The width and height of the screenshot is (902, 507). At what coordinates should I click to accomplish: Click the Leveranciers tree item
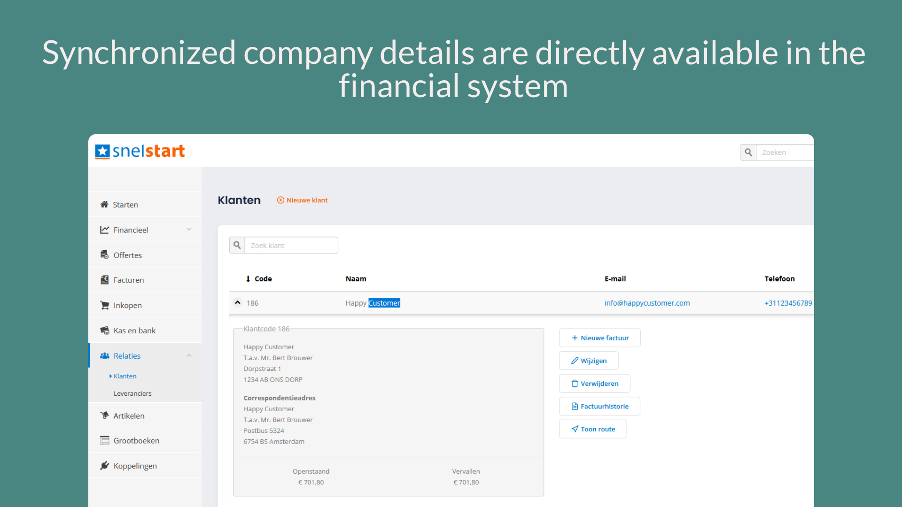pyautogui.click(x=133, y=392)
